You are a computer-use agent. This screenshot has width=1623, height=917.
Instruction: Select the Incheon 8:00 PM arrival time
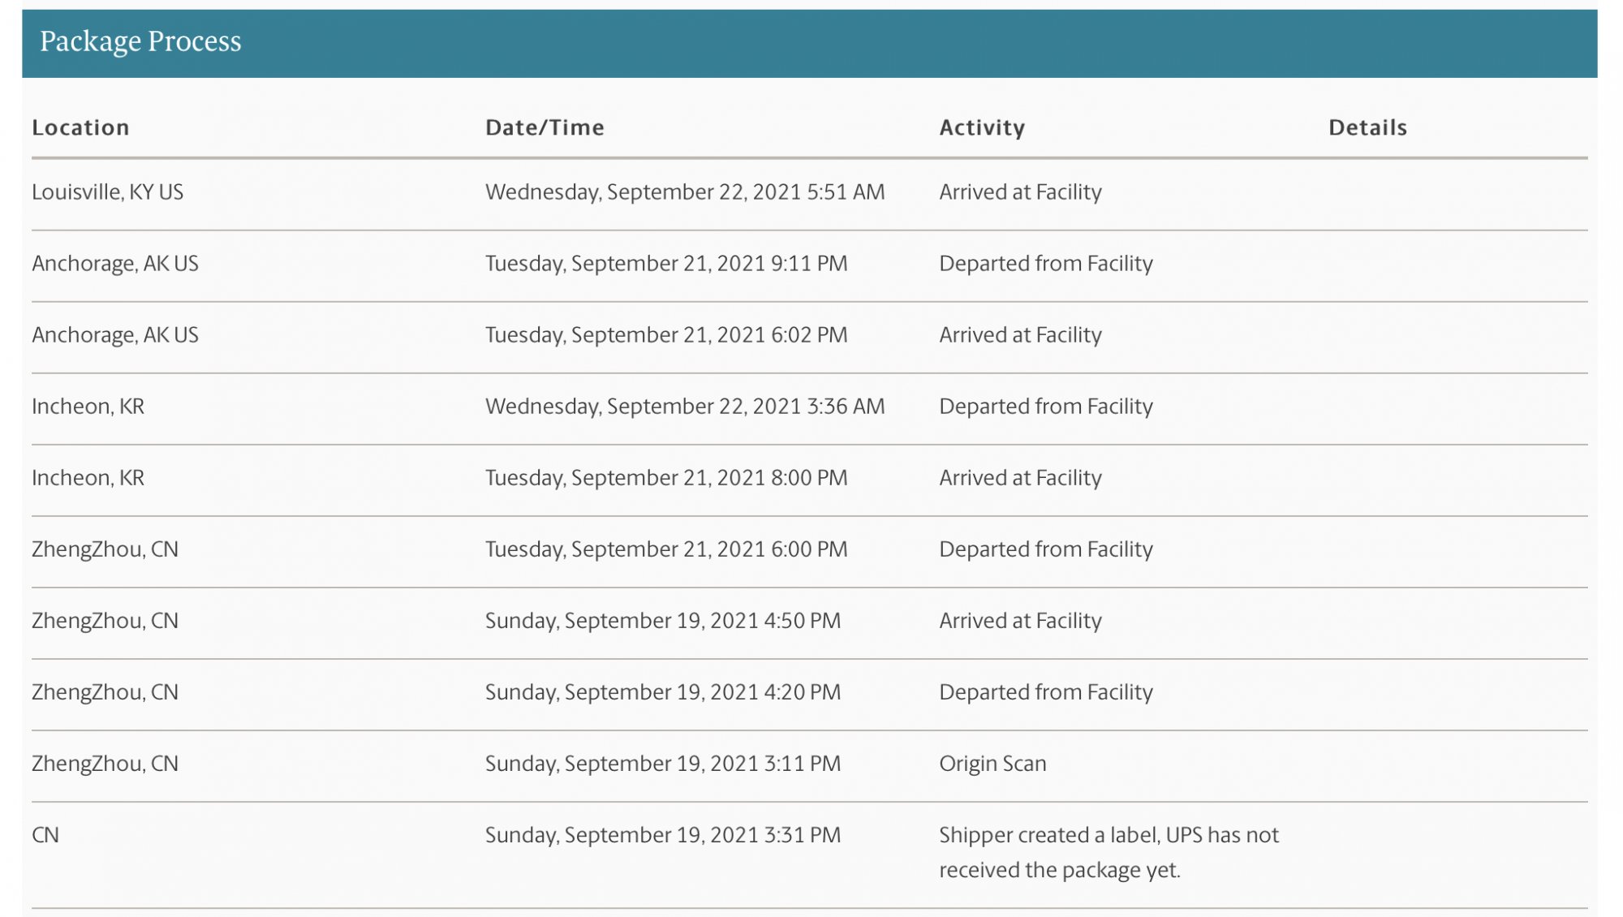point(665,478)
